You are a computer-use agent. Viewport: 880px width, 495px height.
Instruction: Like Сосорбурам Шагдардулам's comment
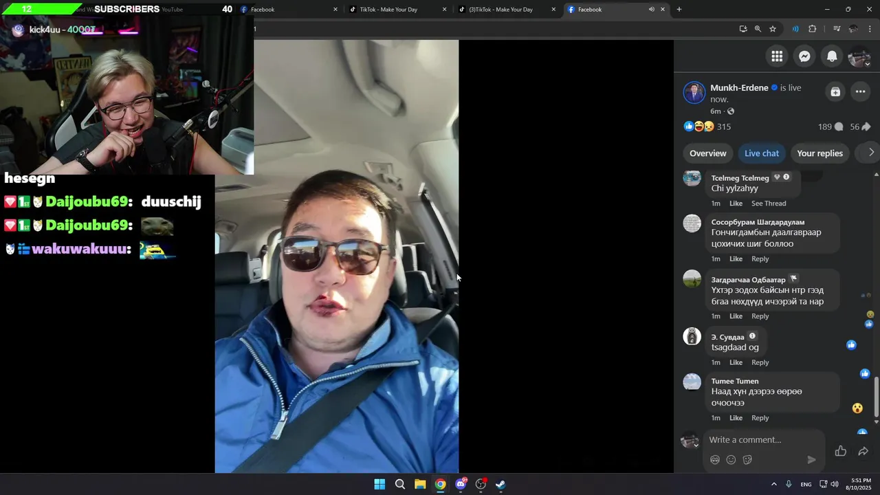[736, 259]
